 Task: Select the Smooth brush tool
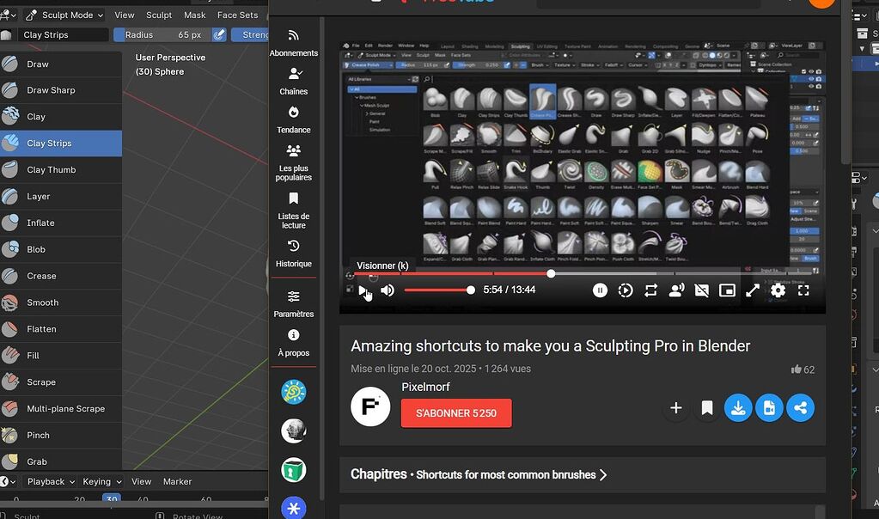[60, 302]
